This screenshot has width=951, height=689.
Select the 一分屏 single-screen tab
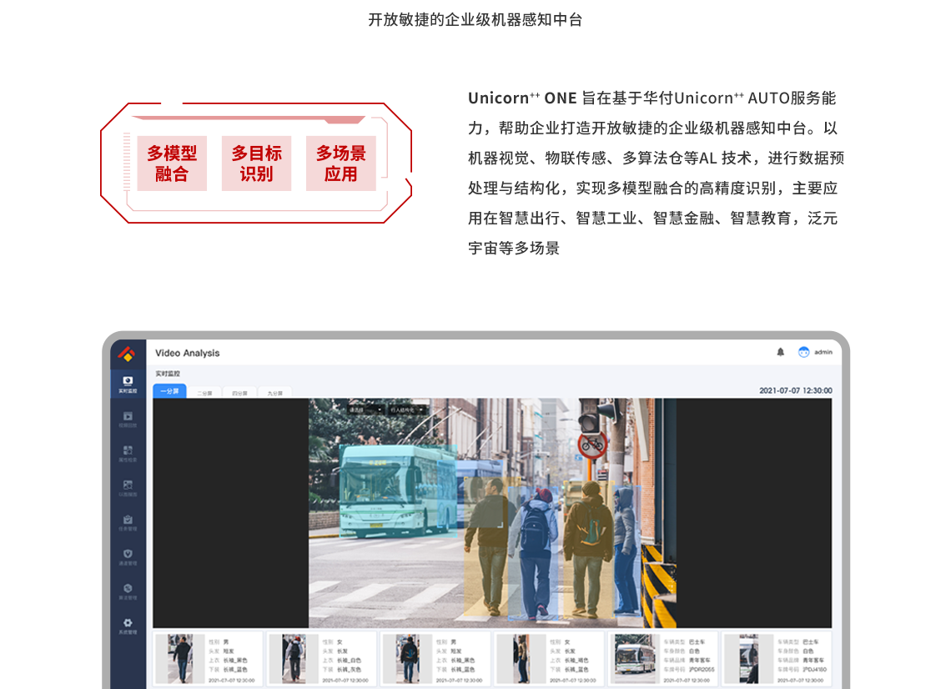tap(169, 391)
